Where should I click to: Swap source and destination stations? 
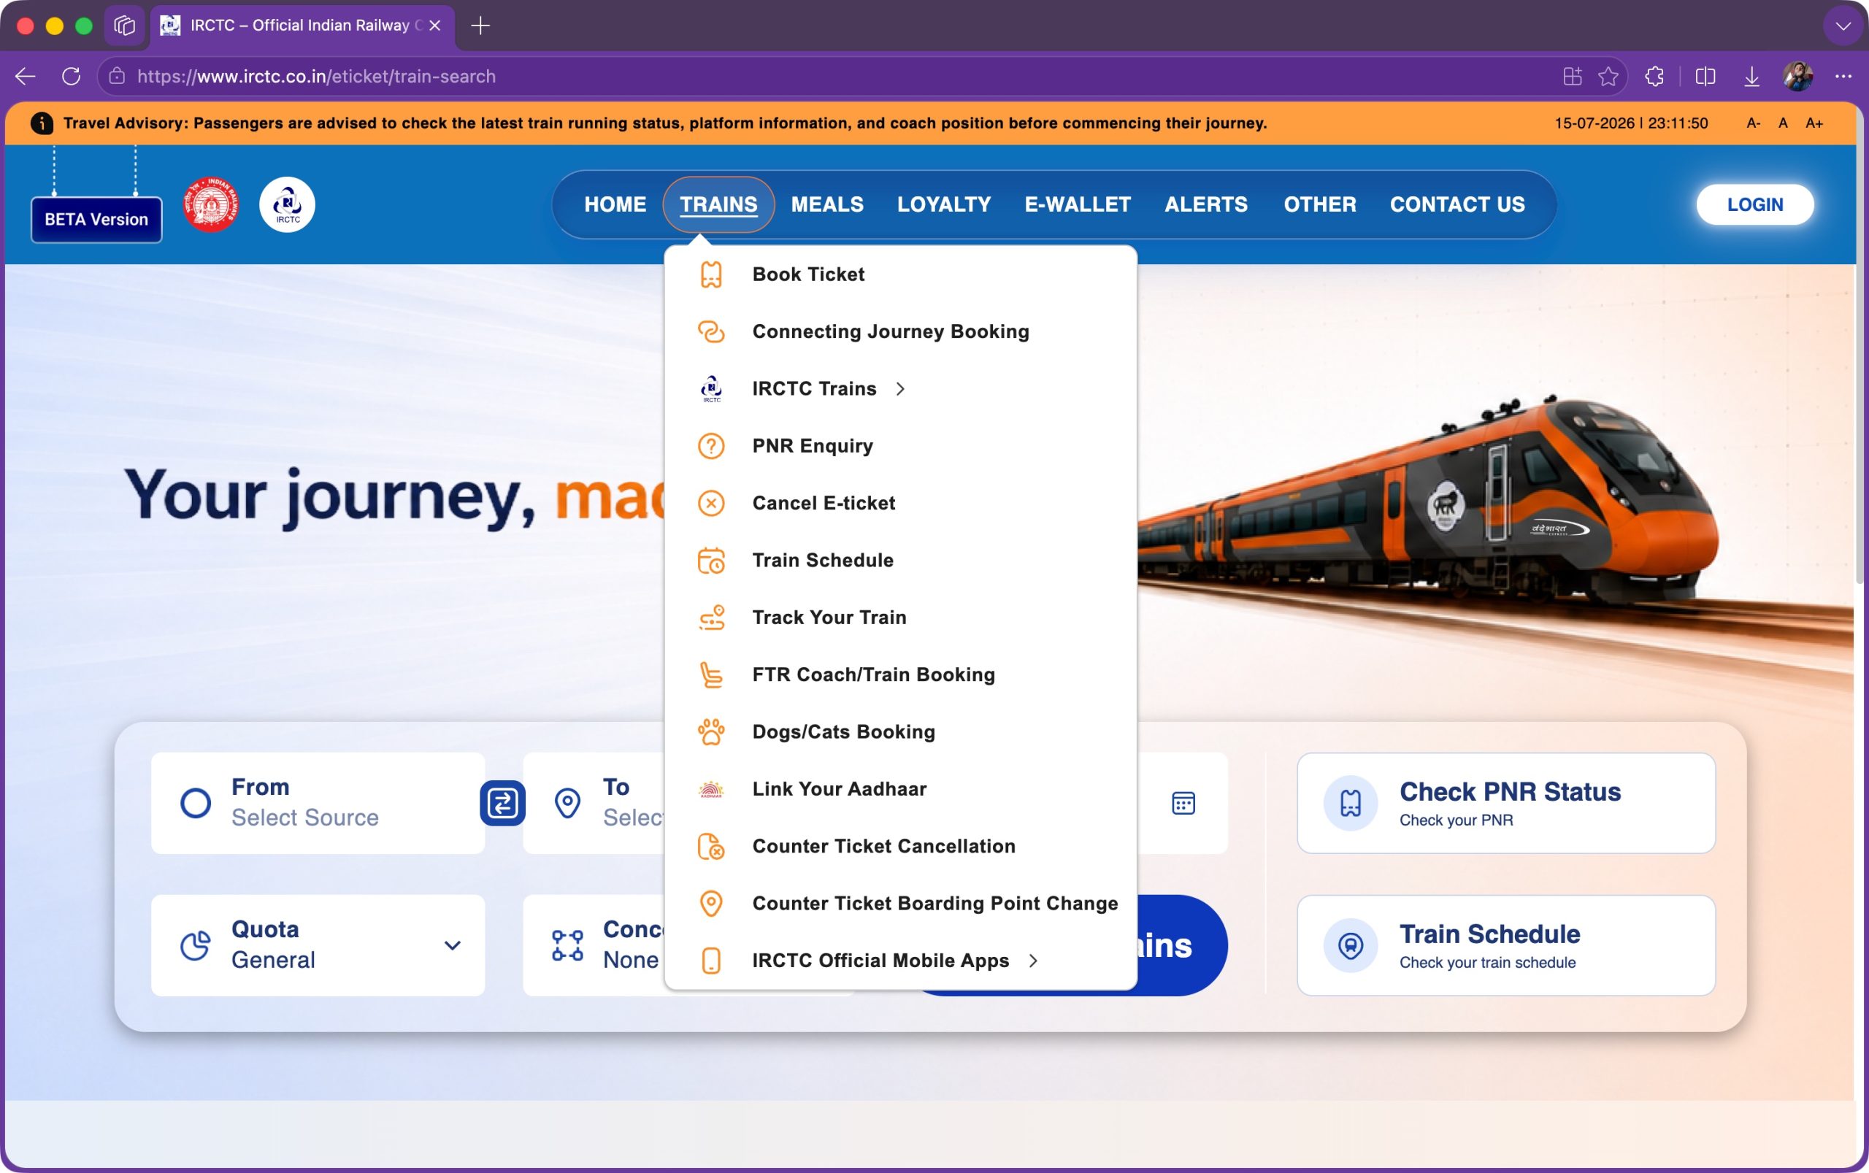point(502,803)
